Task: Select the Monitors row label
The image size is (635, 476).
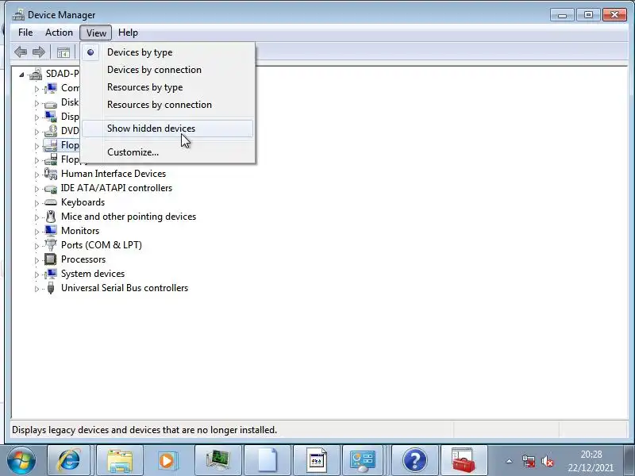Action: [x=80, y=231]
